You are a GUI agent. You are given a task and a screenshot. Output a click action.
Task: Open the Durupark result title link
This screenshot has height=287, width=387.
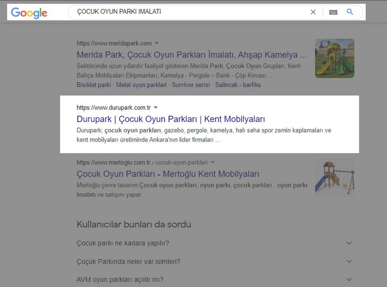[x=171, y=119]
